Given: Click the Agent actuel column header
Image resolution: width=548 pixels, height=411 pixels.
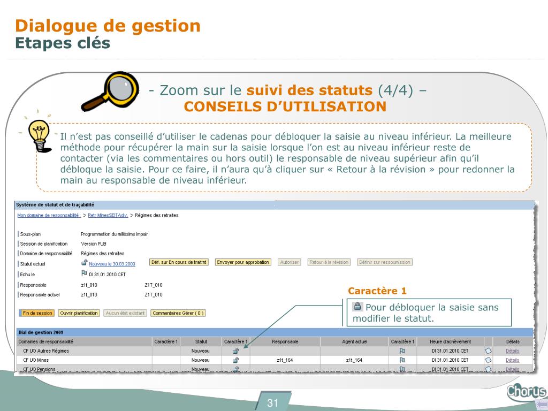Looking at the screenshot, I should click(x=354, y=341).
